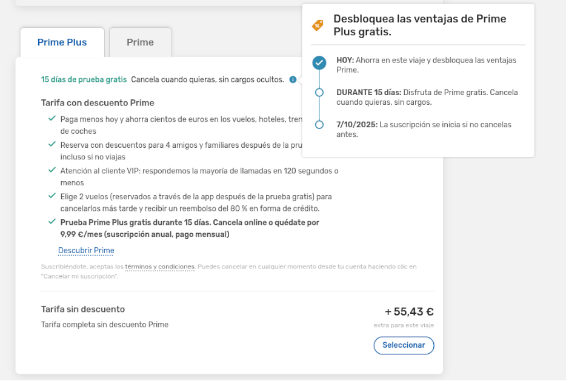Open the 'términos y condiciones' link
The height and width of the screenshot is (381, 566).
click(x=159, y=267)
